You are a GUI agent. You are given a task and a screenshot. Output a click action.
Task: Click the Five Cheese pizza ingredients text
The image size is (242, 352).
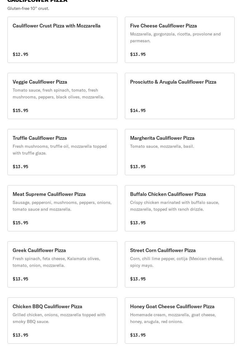tap(175, 37)
